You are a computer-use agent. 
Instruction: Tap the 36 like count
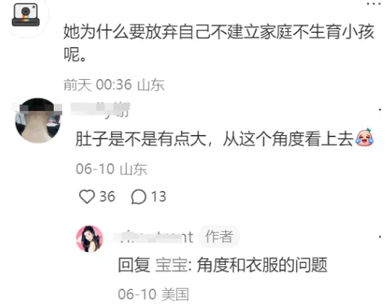pyautogui.click(x=107, y=197)
